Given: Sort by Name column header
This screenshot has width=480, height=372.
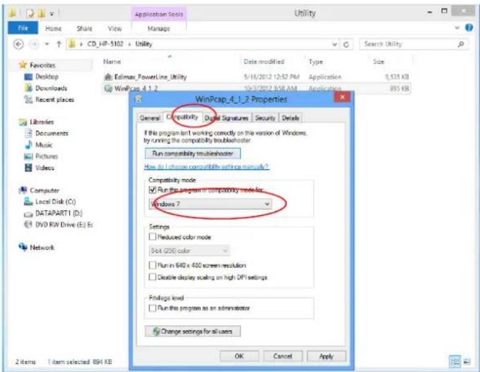Looking at the screenshot, I should (112, 62).
